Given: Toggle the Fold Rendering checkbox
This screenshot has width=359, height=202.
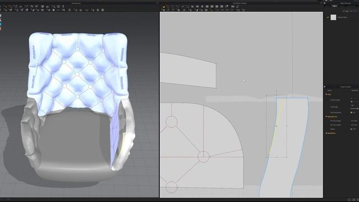Looking at the screenshot, I should tap(352, 112).
